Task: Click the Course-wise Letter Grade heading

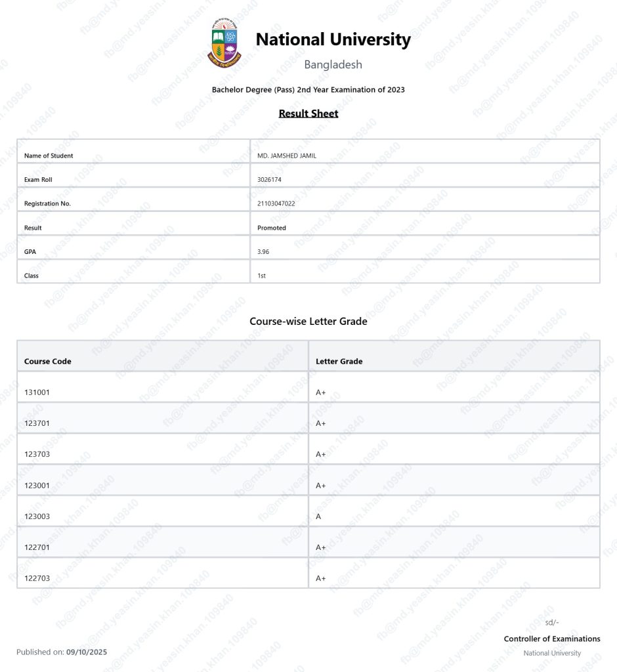Action: click(x=308, y=322)
